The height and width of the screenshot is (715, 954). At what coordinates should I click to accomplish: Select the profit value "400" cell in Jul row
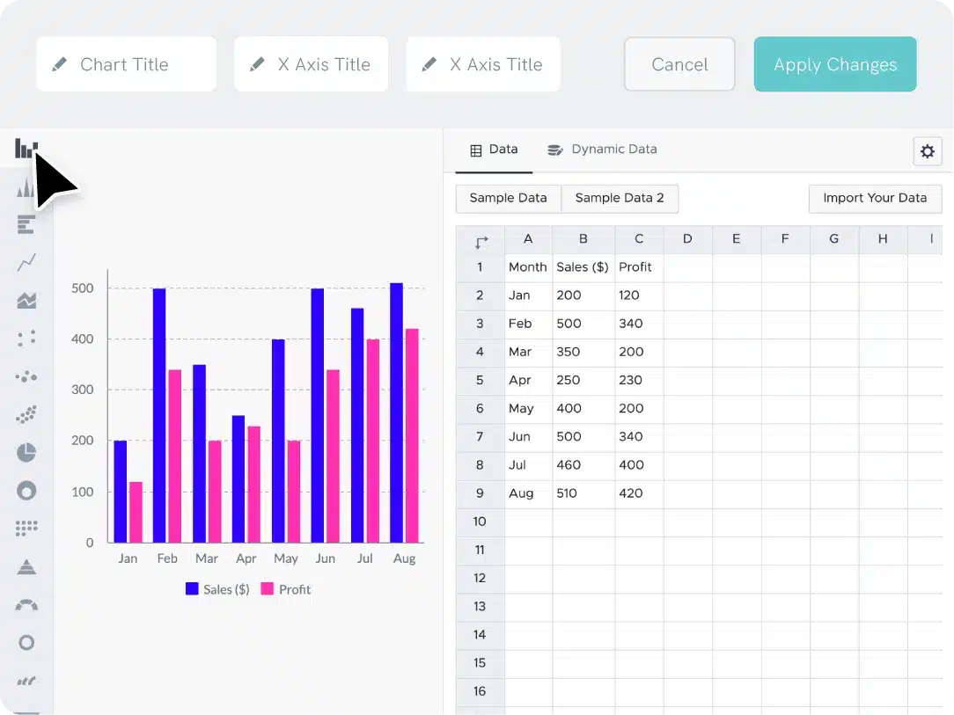pyautogui.click(x=639, y=465)
